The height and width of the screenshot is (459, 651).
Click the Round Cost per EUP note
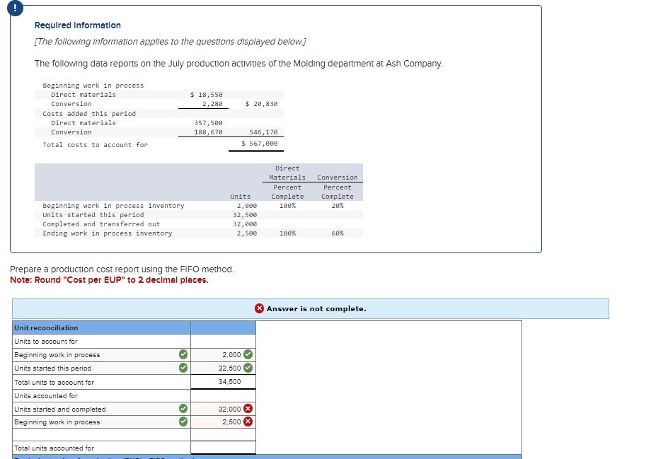109,280
